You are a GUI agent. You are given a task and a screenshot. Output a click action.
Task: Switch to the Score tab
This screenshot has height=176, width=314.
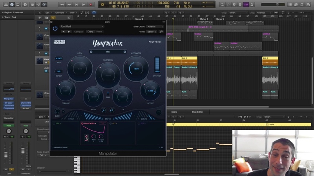point(174,112)
